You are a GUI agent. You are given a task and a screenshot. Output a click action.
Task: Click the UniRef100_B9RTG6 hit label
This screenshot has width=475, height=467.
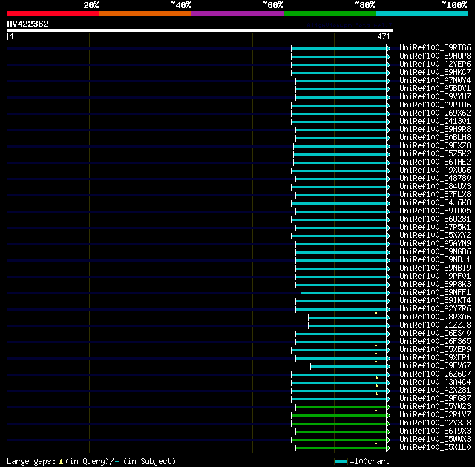[435, 47]
